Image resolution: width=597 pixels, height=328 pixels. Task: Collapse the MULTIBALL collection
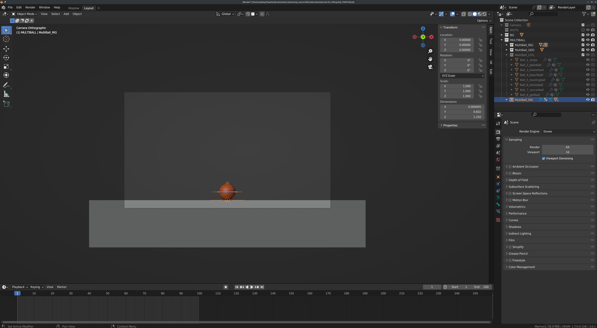[502, 40]
